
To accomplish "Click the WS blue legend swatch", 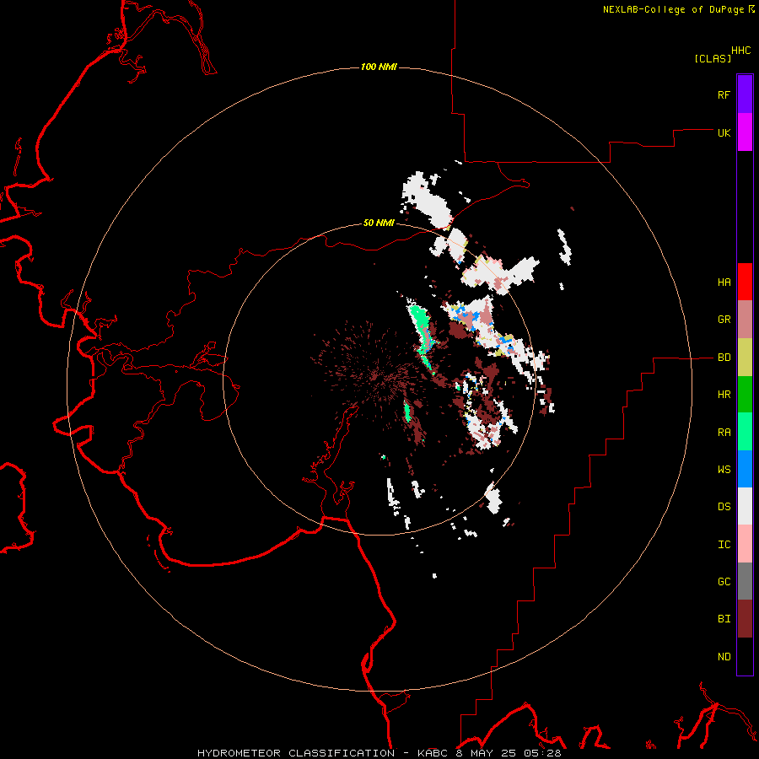I will (x=745, y=469).
